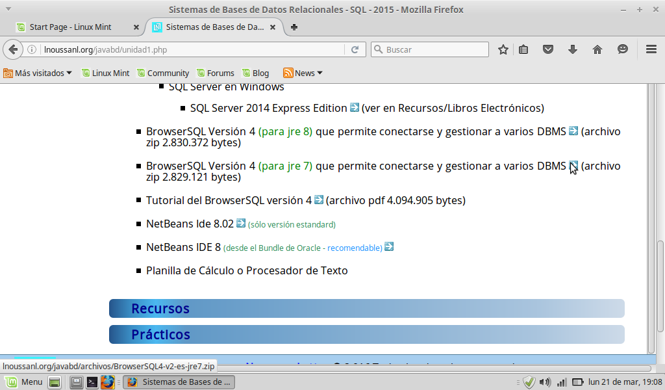Click the bookmark star icon
This screenshot has height=390, width=665.
503,49
